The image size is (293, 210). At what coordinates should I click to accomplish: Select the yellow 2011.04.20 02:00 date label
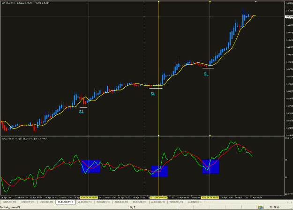coord(158,197)
